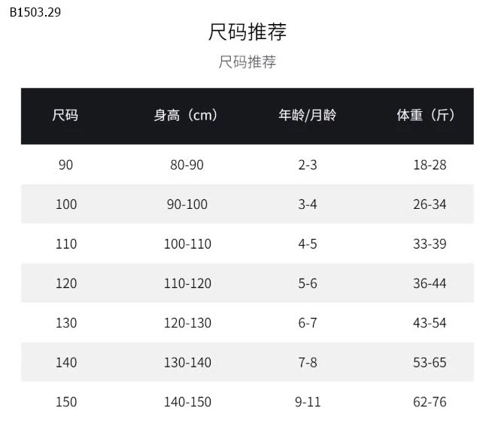Click size 120 in the 尺码 column
The height and width of the screenshot is (441, 501).
tap(66, 283)
